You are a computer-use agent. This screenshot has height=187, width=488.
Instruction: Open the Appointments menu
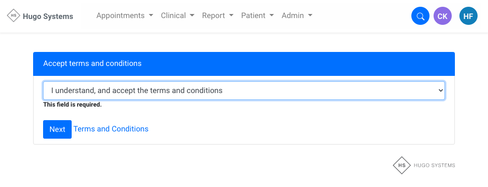121,15
